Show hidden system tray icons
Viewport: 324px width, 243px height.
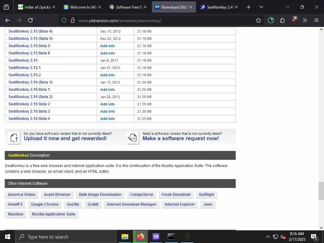coord(268,237)
